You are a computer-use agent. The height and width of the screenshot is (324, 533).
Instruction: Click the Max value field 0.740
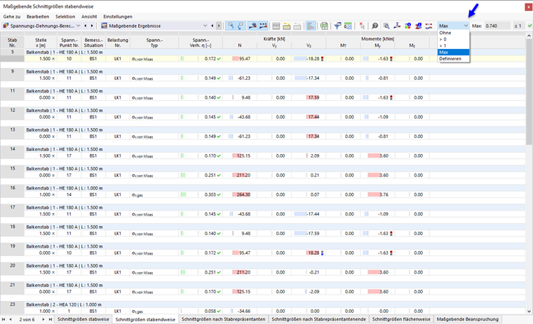point(497,26)
